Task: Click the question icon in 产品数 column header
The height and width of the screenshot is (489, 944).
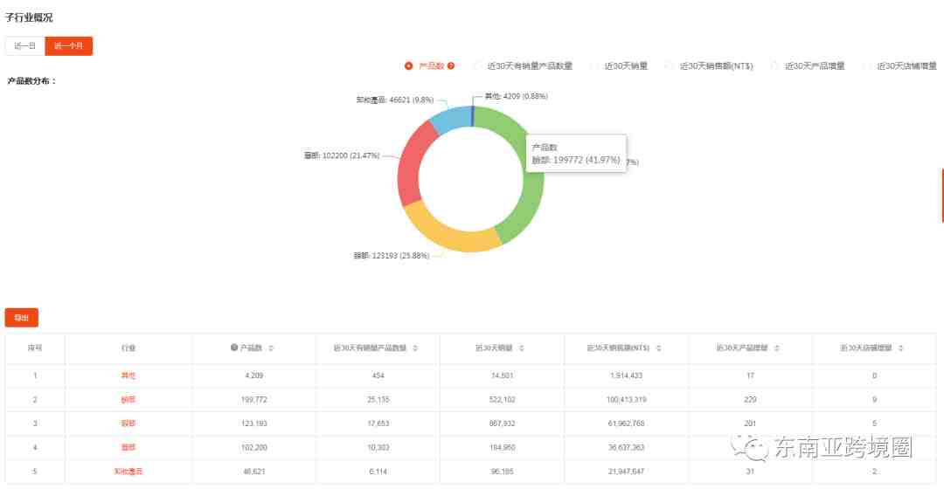Action: point(234,348)
